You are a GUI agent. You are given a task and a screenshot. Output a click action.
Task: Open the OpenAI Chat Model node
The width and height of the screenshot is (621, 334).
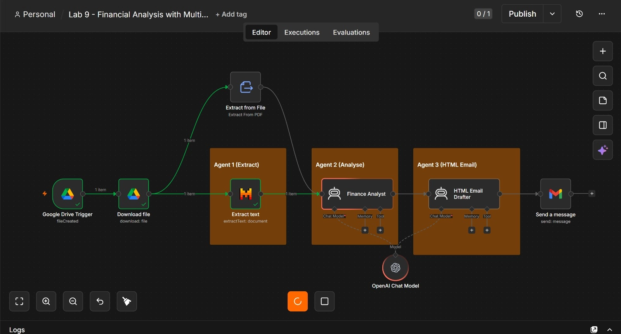pyautogui.click(x=395, y=268)
